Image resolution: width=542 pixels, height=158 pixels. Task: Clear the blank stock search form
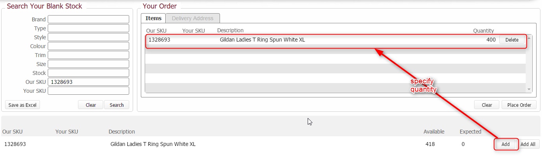coord(91,105)
